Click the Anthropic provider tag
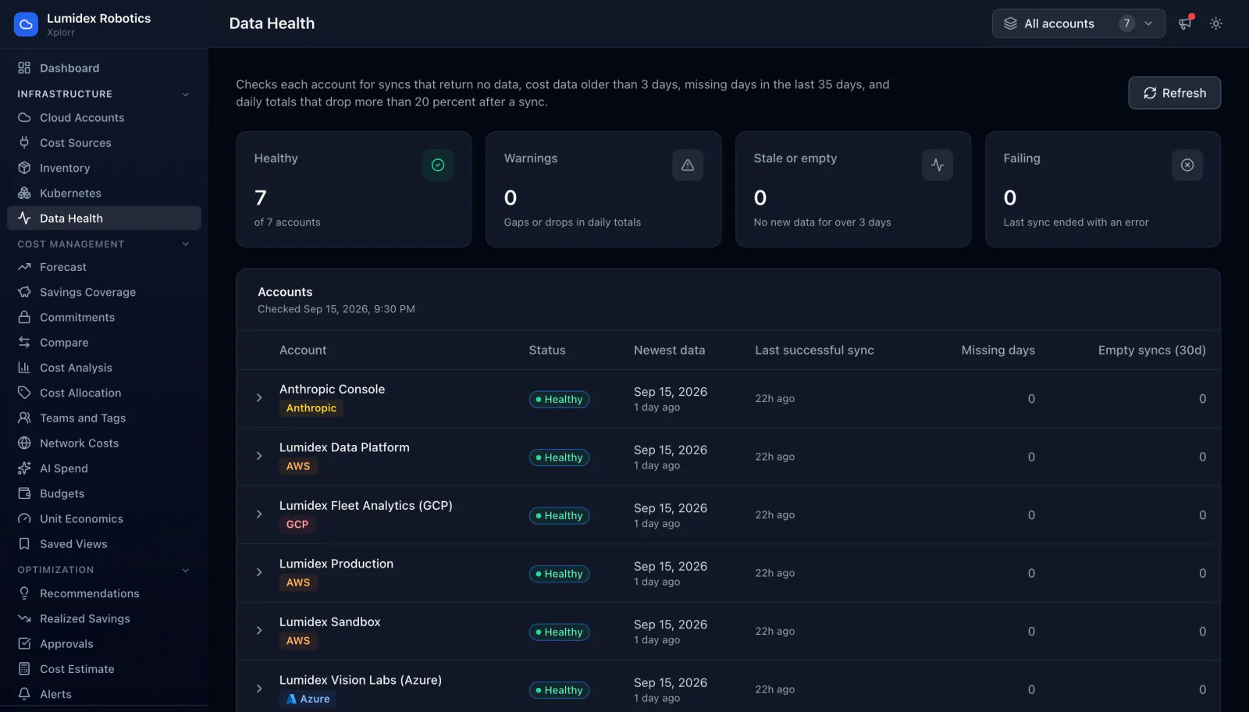 [x=311, y=408]
